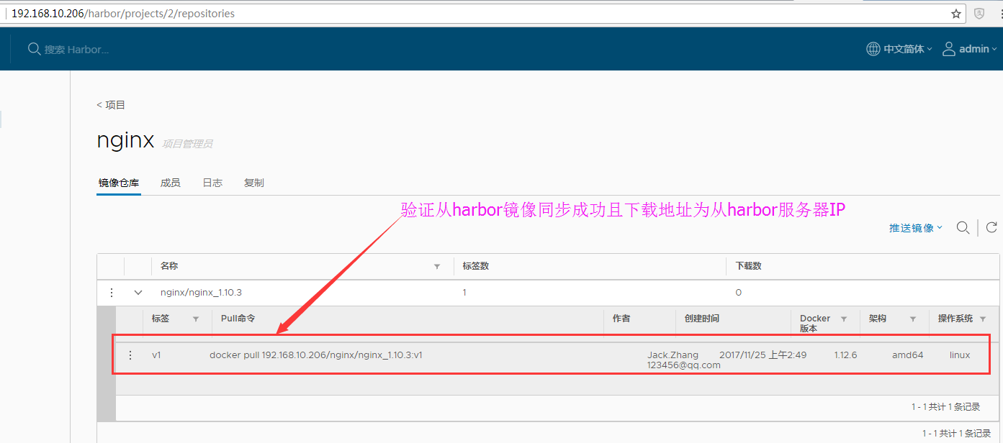This screenshot has width=1003, height=443.
Task: Filter by 操作系统 column
Action: pos(984,319)
